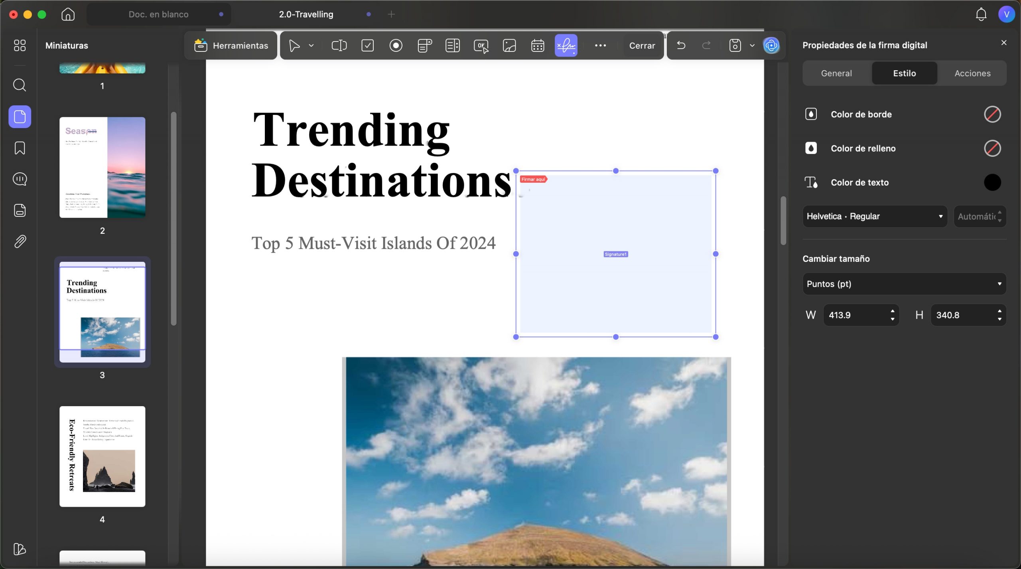Open the black Color de texto swatch
1021x569 pixels.
tap(992, 182)
